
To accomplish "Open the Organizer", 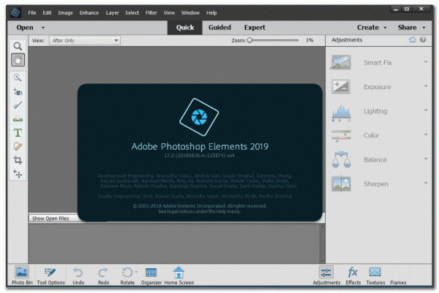I will (151, 275).
